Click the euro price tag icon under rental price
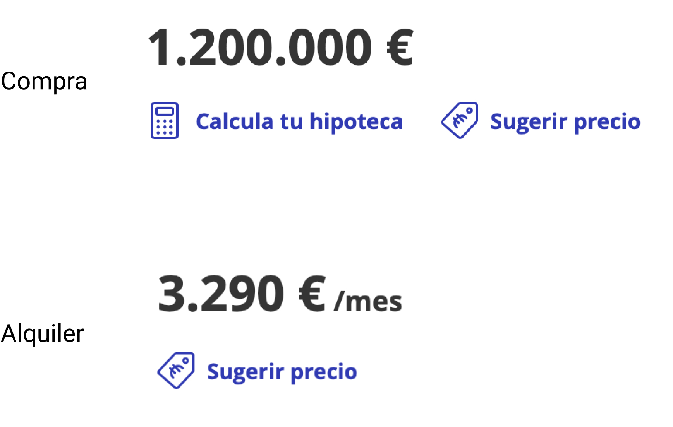Image resolution: width=673 pixels, height=427 pixels. (176, 370)
